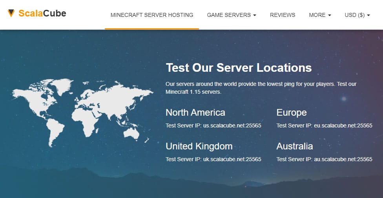Select the Australia region heading text

tap(295, 146)
